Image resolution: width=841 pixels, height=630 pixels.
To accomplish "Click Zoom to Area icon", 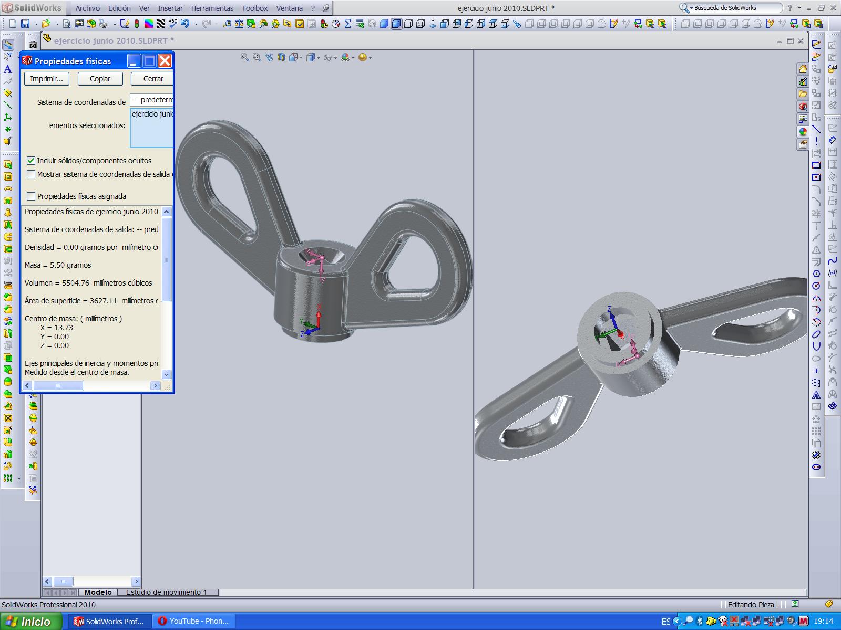I will [x=257, y=57].
